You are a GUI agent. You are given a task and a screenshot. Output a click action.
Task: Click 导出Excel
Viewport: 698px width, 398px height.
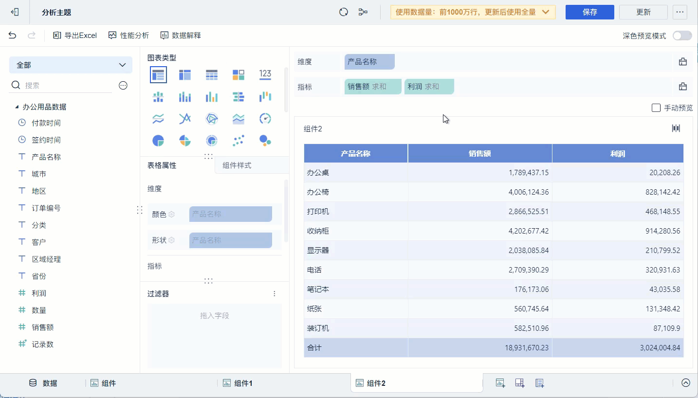tap(75, 36)
